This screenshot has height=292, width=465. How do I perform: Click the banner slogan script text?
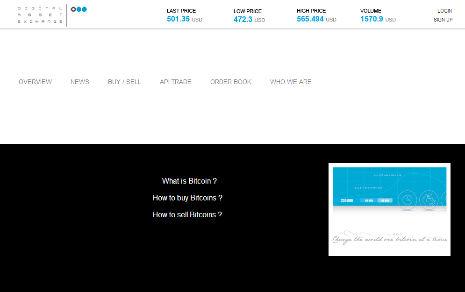click(x=390, y=237)
